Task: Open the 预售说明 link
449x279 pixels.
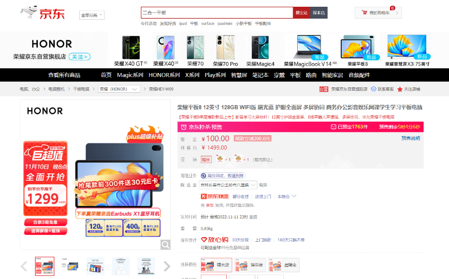Action: pyautogui.click(x=410, y=138)
